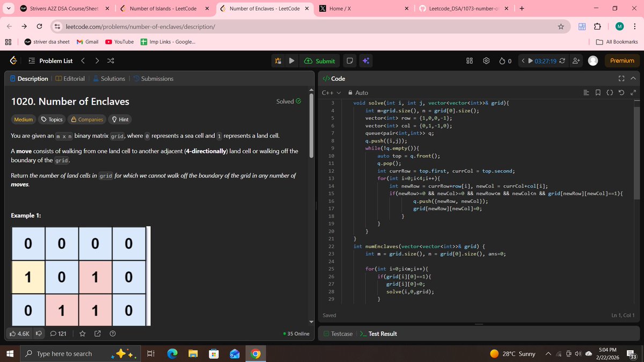Viewport: 644px width, 362px height.
Task: Go to the next problem
Action: click(x=97, y=61)
